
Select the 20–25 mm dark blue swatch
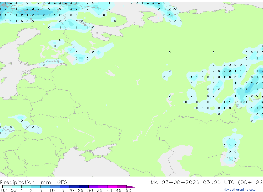point(74,187)
